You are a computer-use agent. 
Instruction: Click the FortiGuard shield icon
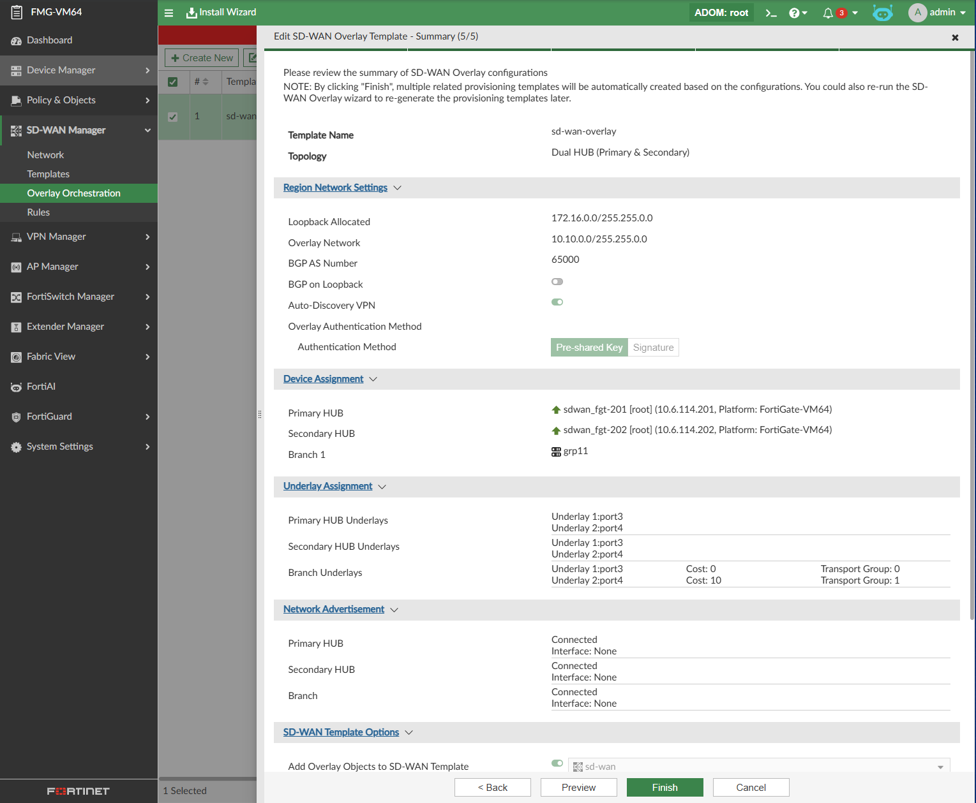[17, 416]
